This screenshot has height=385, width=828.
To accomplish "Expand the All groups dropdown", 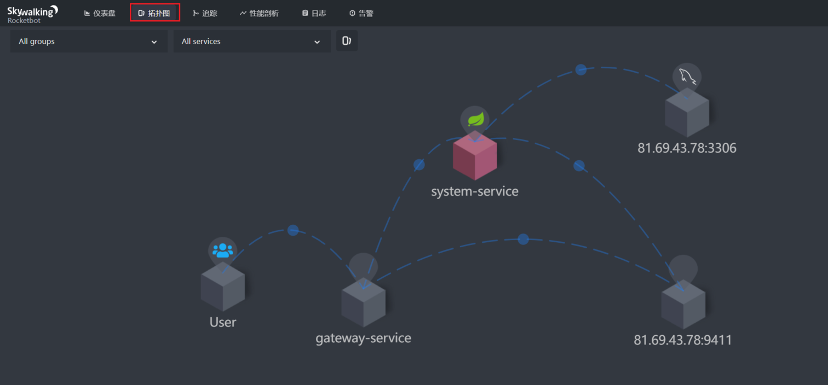I will pos(89,42).
